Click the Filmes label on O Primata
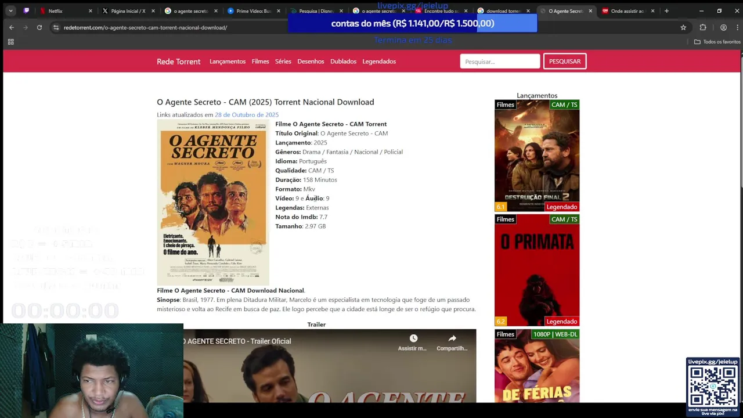Viewport: 743px width, 418px height. [x=505, y=219]
